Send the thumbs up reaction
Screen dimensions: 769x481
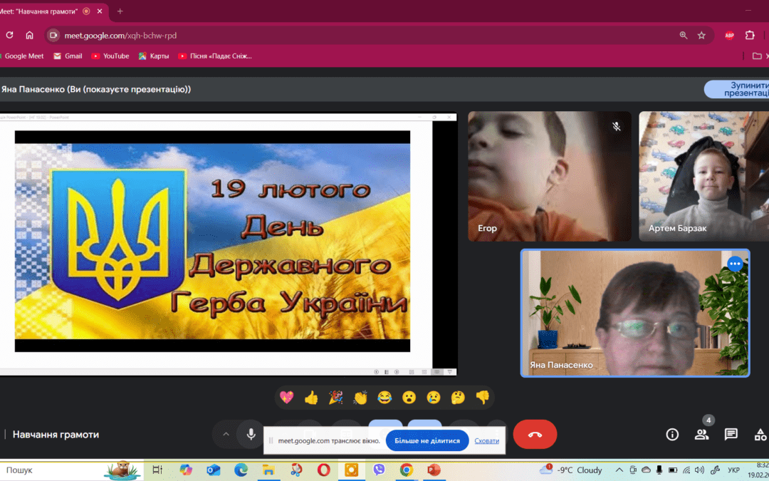(311, 397)
